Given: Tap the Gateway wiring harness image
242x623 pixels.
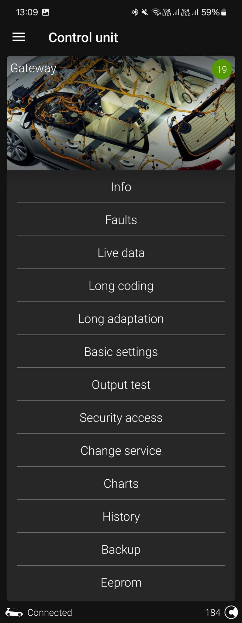Looking at the screenshot, I should point(121,116).
